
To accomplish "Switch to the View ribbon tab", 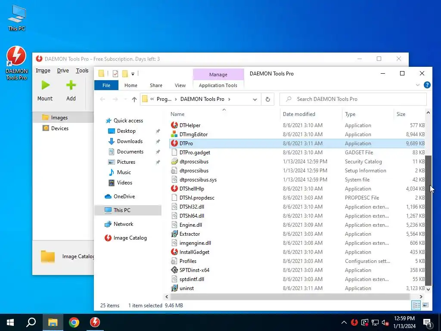I will [180, 85].
